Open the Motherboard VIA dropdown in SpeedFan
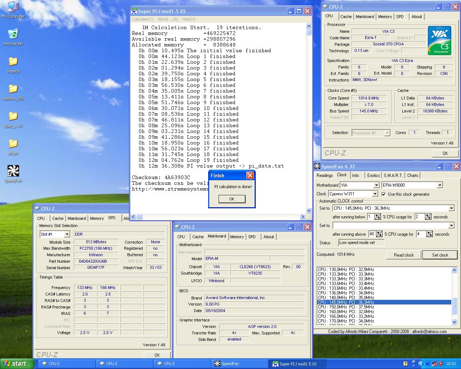Screen dimensions: 461x369 tap(359, 185)
